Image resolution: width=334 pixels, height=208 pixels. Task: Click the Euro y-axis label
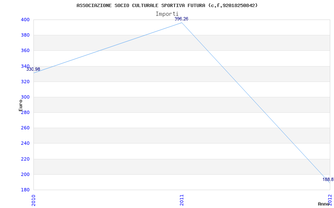[20, 106]
